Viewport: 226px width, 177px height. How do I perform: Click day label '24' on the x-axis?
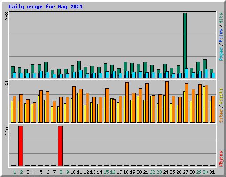tap(166, 172)
